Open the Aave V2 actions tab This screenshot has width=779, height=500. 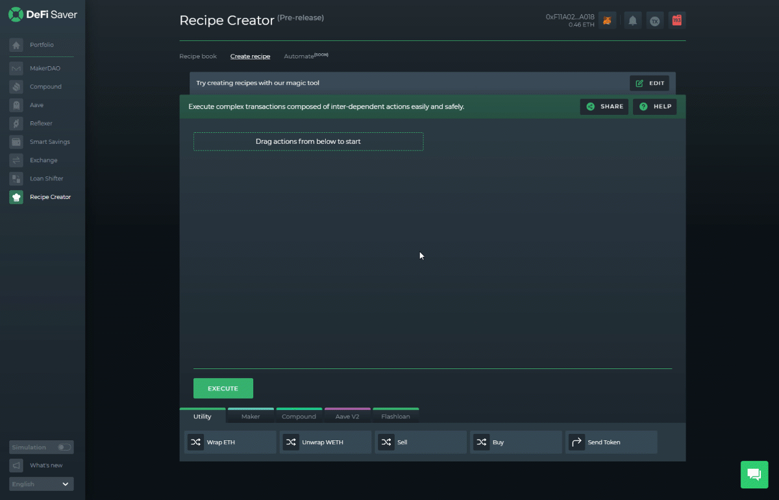(347, 416)
